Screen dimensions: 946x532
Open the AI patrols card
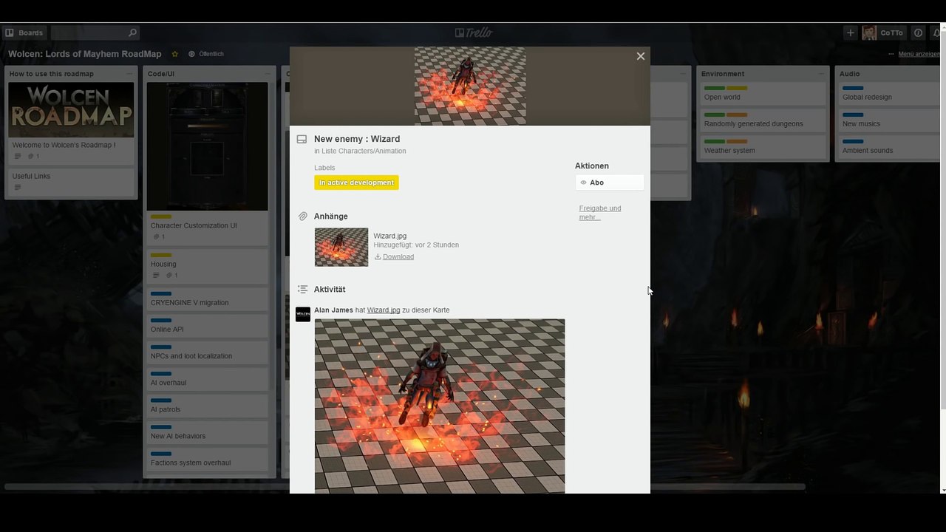click(x=207, y=406)
